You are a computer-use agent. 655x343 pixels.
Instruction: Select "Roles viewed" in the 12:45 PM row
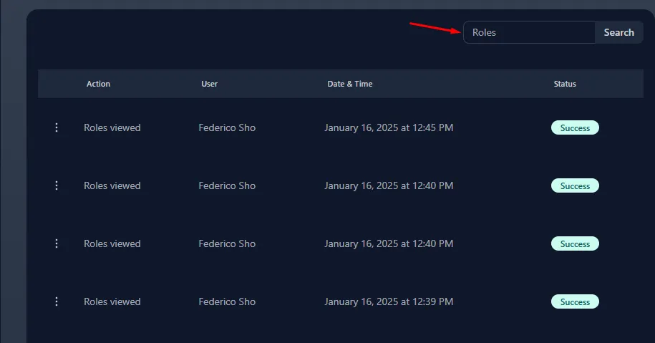tap(112, 128)
